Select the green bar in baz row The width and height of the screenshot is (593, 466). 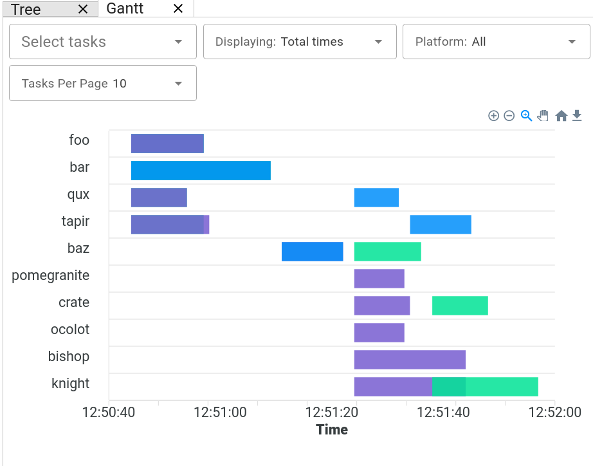pos(387,252)
